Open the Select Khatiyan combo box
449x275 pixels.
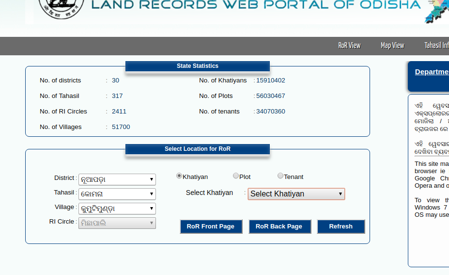(x=296, y=194)
